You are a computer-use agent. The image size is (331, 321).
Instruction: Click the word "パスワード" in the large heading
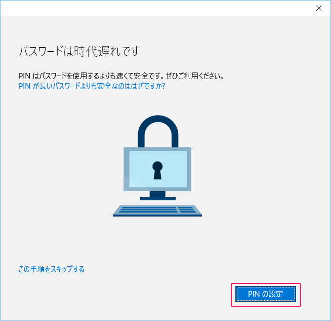coord(41,51)
